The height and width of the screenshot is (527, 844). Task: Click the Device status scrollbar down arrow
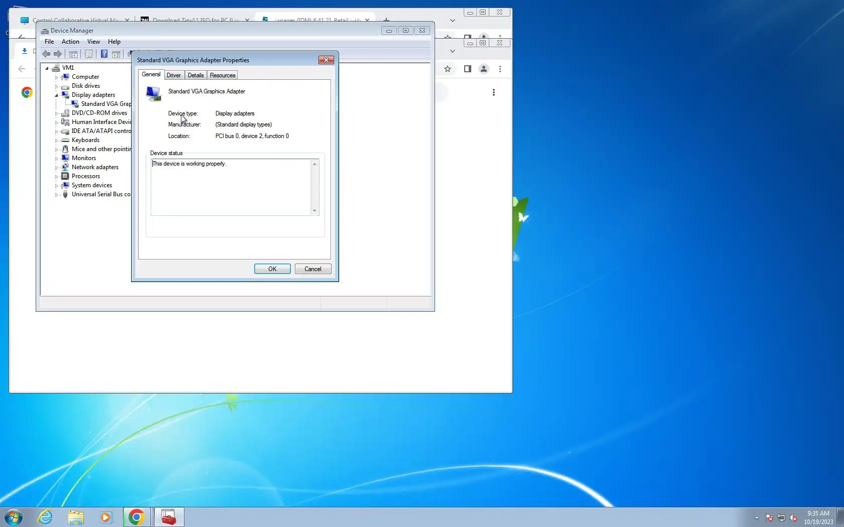pyautogui.click(x=314, y=211)
